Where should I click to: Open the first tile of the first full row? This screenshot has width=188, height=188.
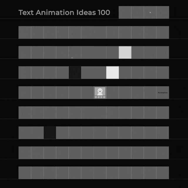tap(25, 32)
